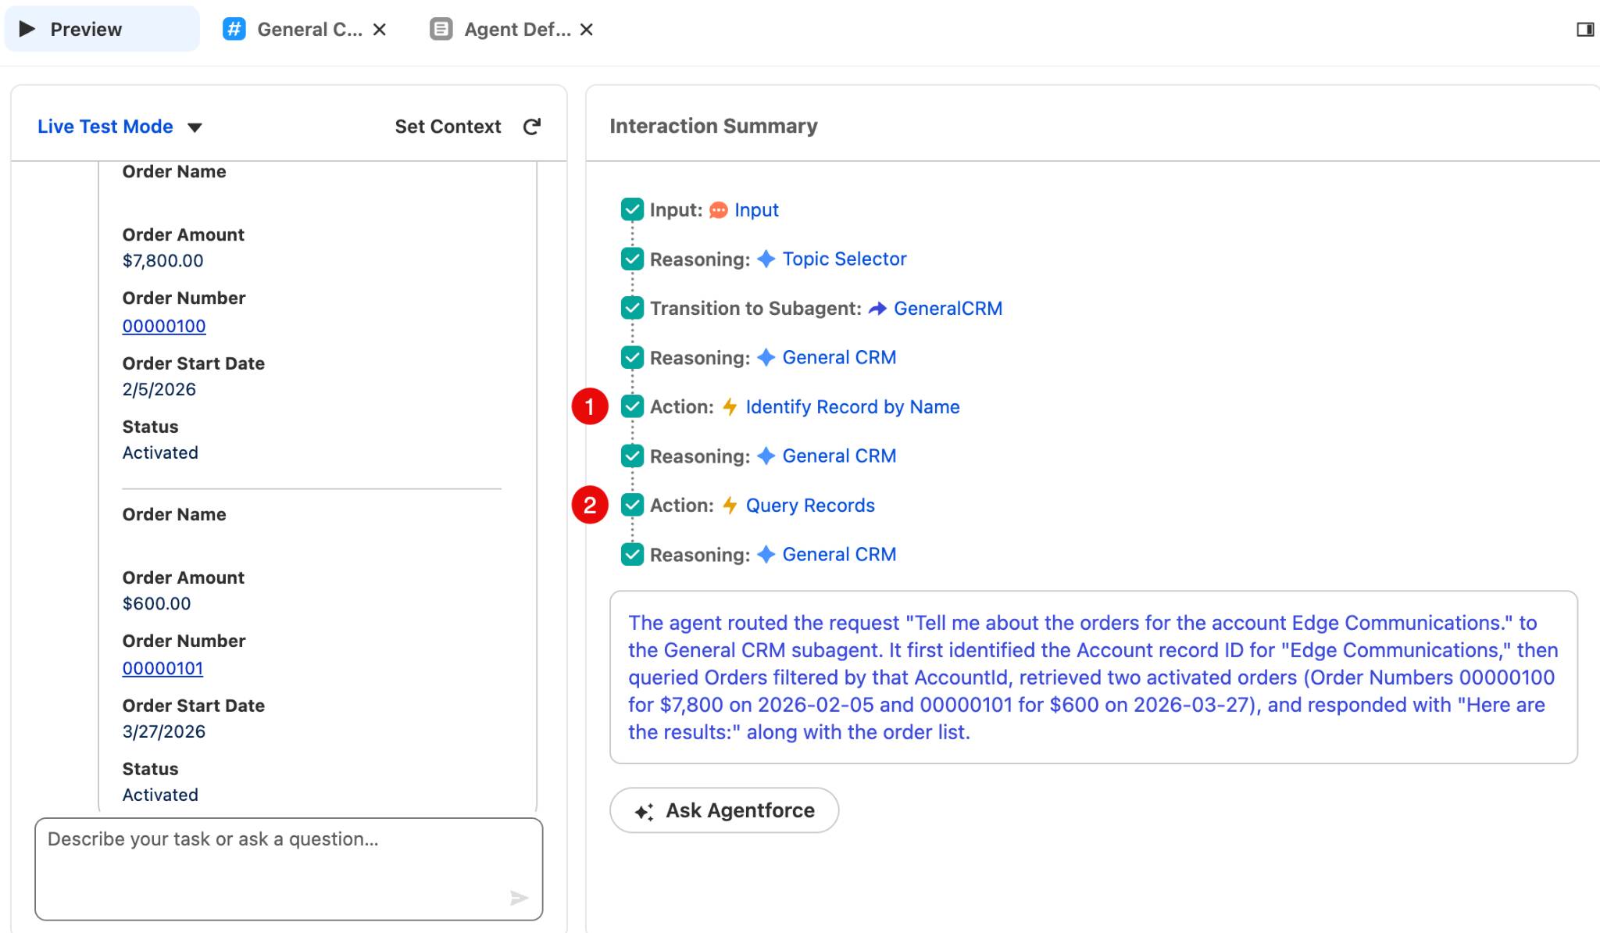Open the Identify Record by Name action
1600x933 pixels.
pos(852,407)
